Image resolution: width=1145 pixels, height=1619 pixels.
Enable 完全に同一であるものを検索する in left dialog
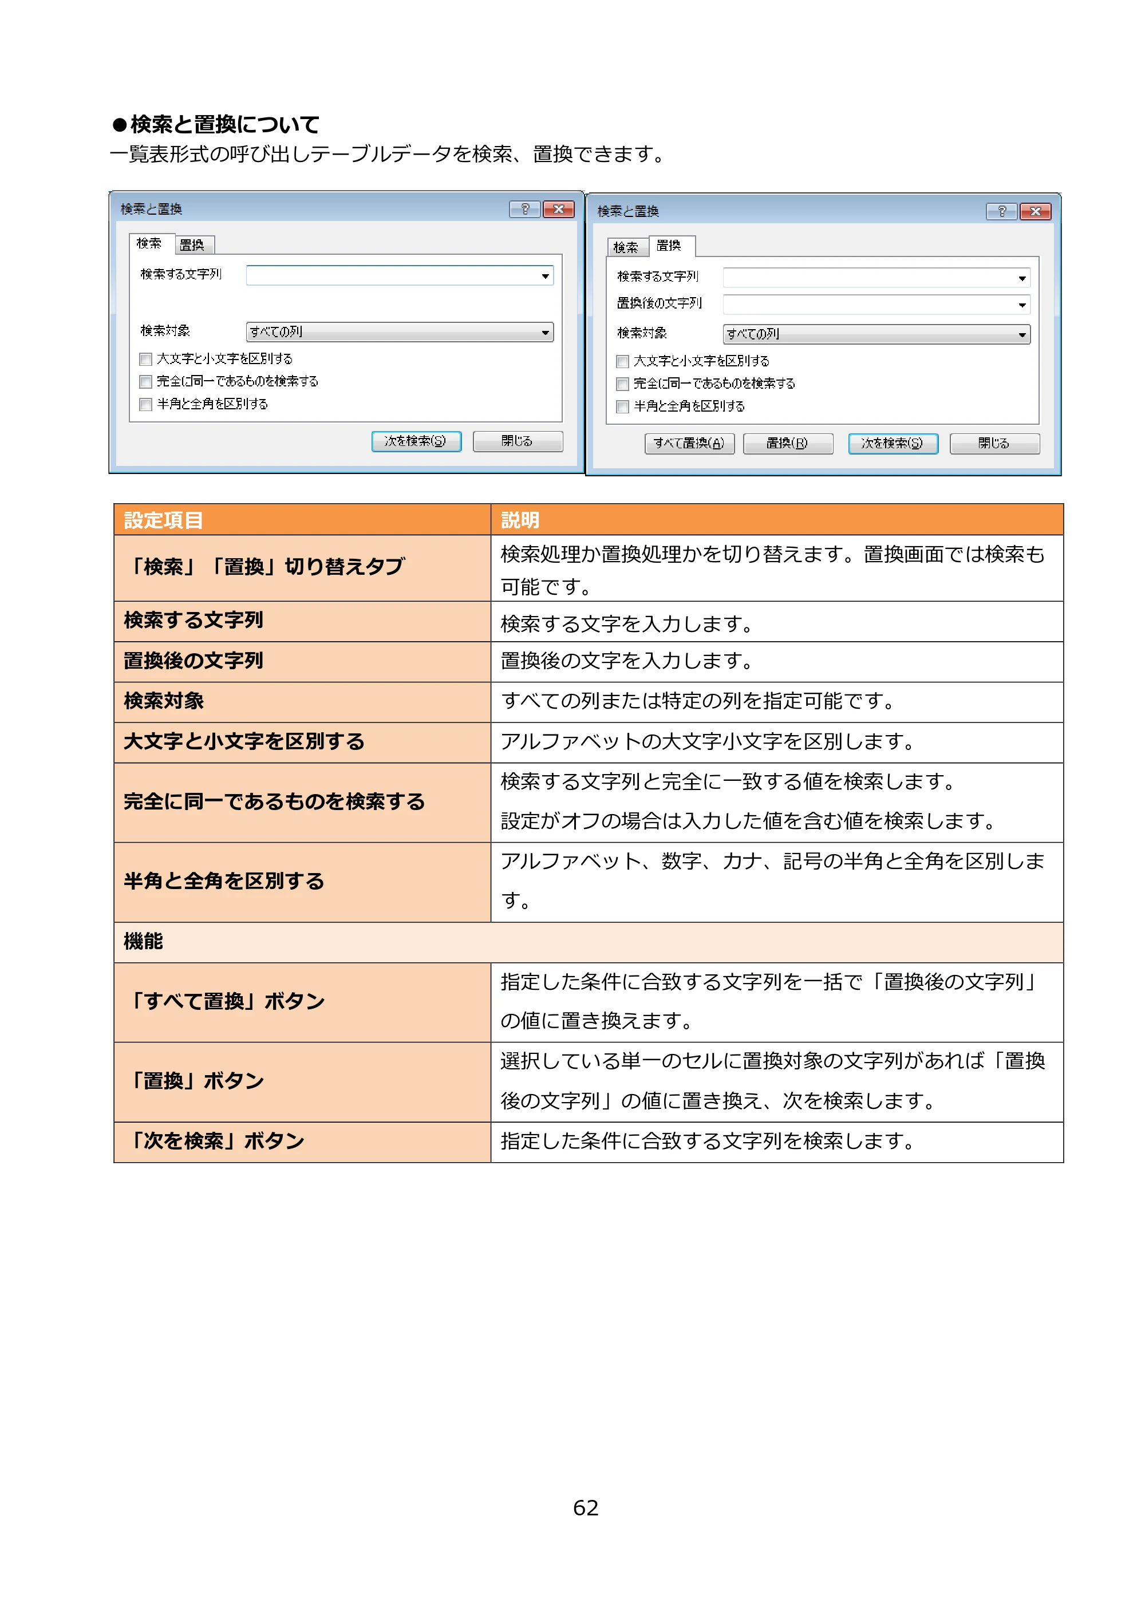[x=146, y=381]
